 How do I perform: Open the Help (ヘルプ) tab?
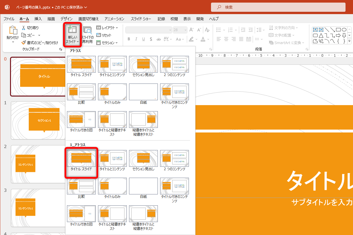pos(214,19)
